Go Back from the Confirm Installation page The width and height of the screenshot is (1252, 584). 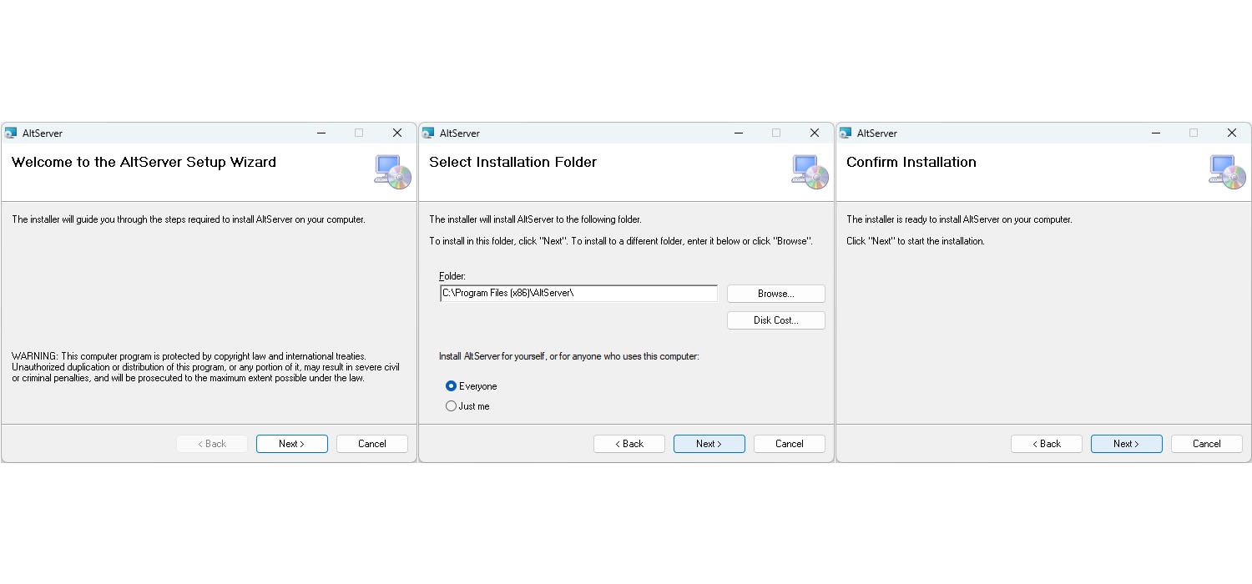point(1046,444)
